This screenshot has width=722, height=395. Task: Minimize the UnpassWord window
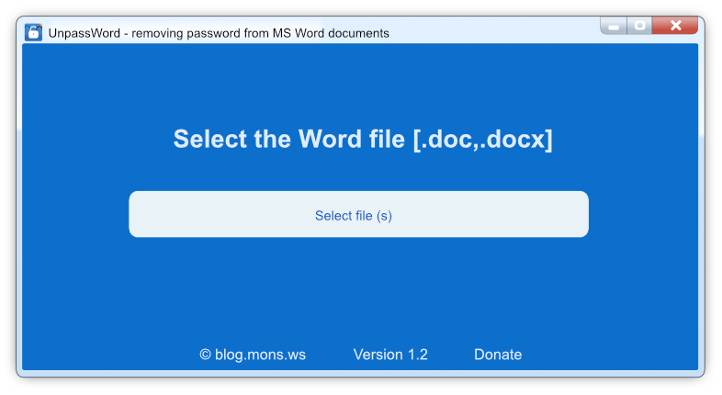614,27
